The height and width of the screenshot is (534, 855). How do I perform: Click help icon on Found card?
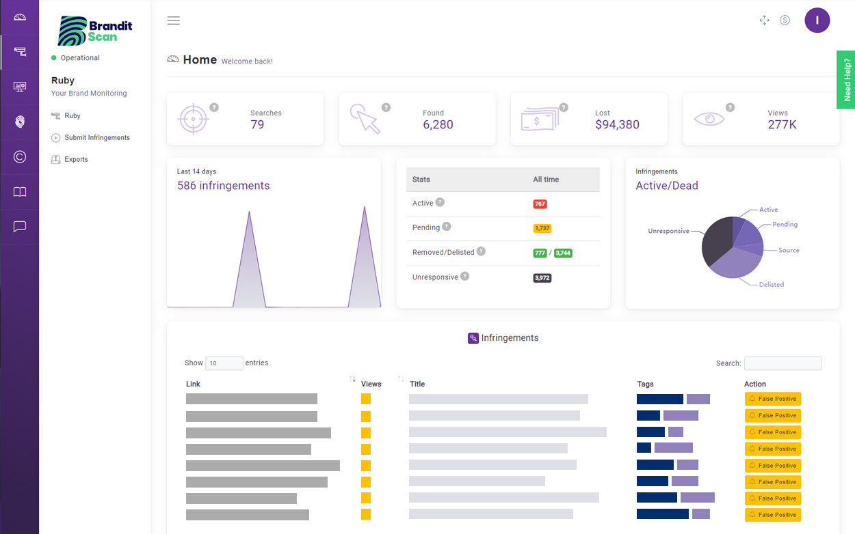[x=386, y=107]
